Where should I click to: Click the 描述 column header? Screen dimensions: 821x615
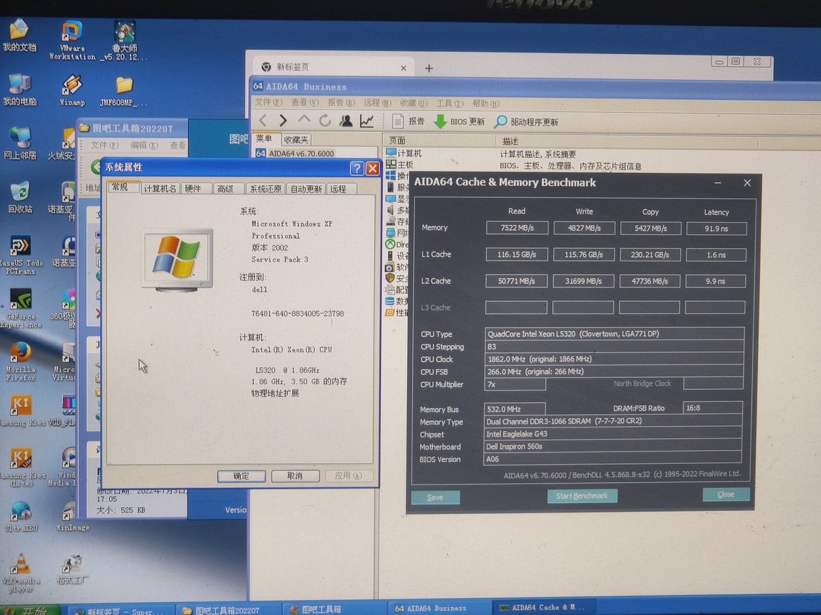510,141
